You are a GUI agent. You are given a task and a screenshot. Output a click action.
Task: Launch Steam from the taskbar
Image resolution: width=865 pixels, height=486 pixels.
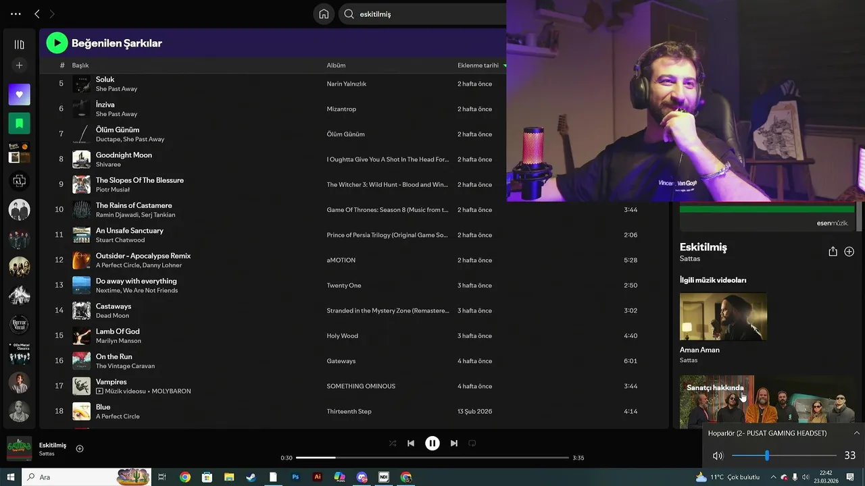251,477
